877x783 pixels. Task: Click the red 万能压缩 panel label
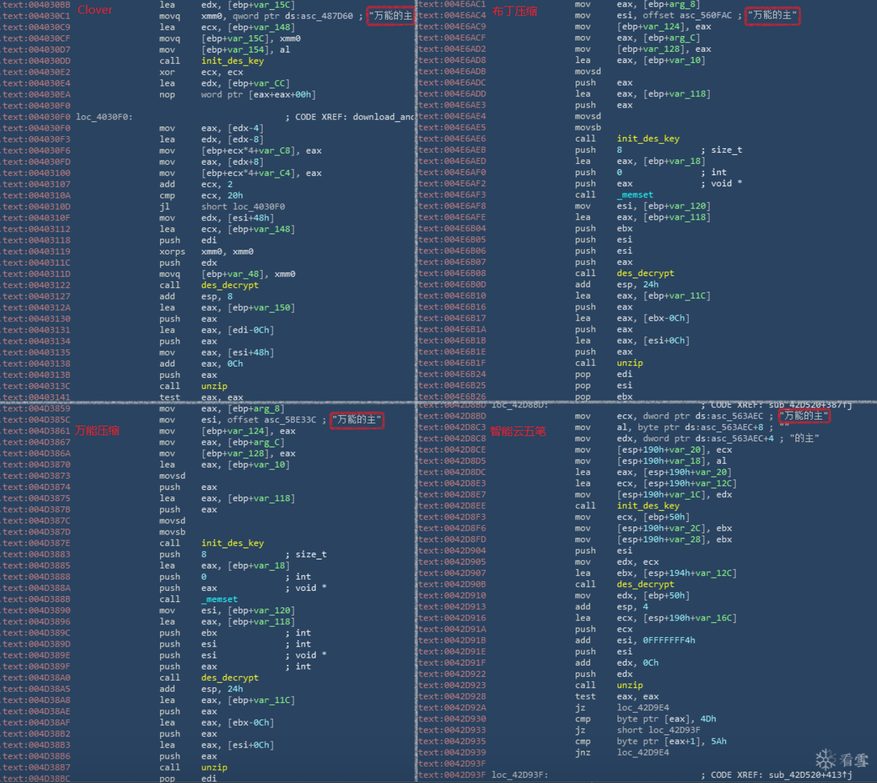(96, 430)
